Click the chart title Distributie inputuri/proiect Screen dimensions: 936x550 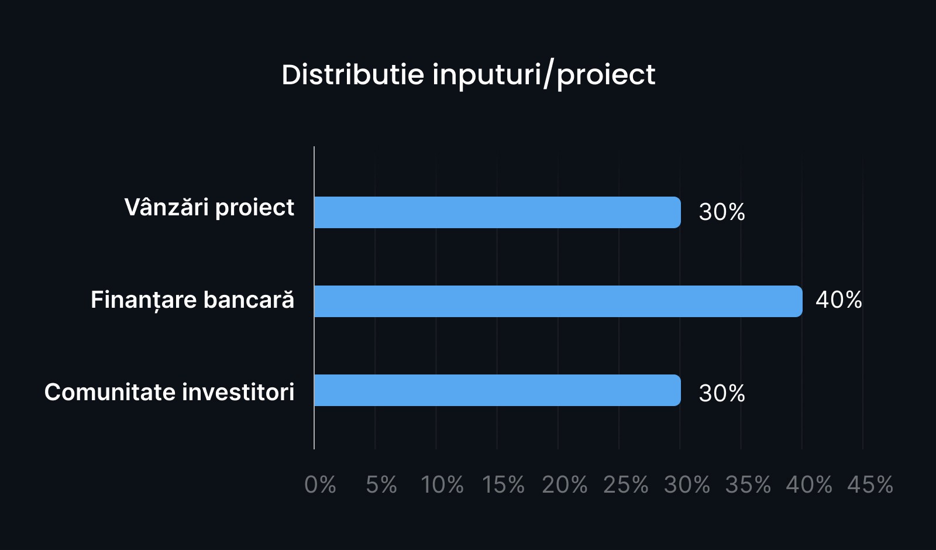click(468, 75)
